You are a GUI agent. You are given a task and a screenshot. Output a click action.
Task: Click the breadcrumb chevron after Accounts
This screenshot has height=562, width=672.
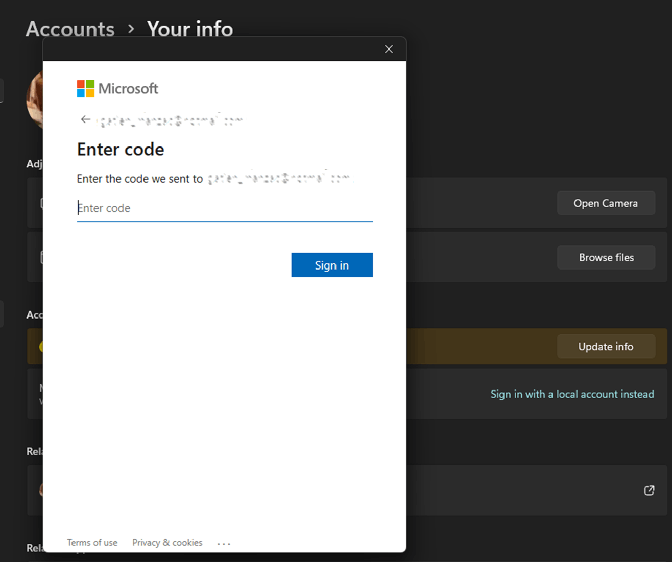131,29
